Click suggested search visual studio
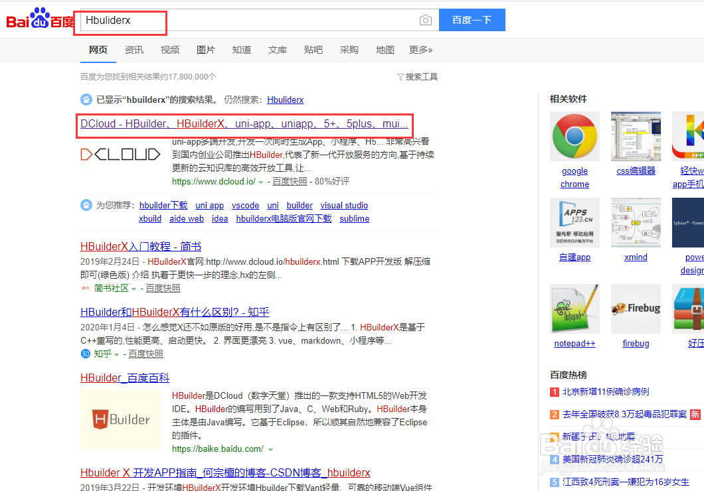This screenshot has height=491, width=704. pyautogui.click(x=344, y=206)
